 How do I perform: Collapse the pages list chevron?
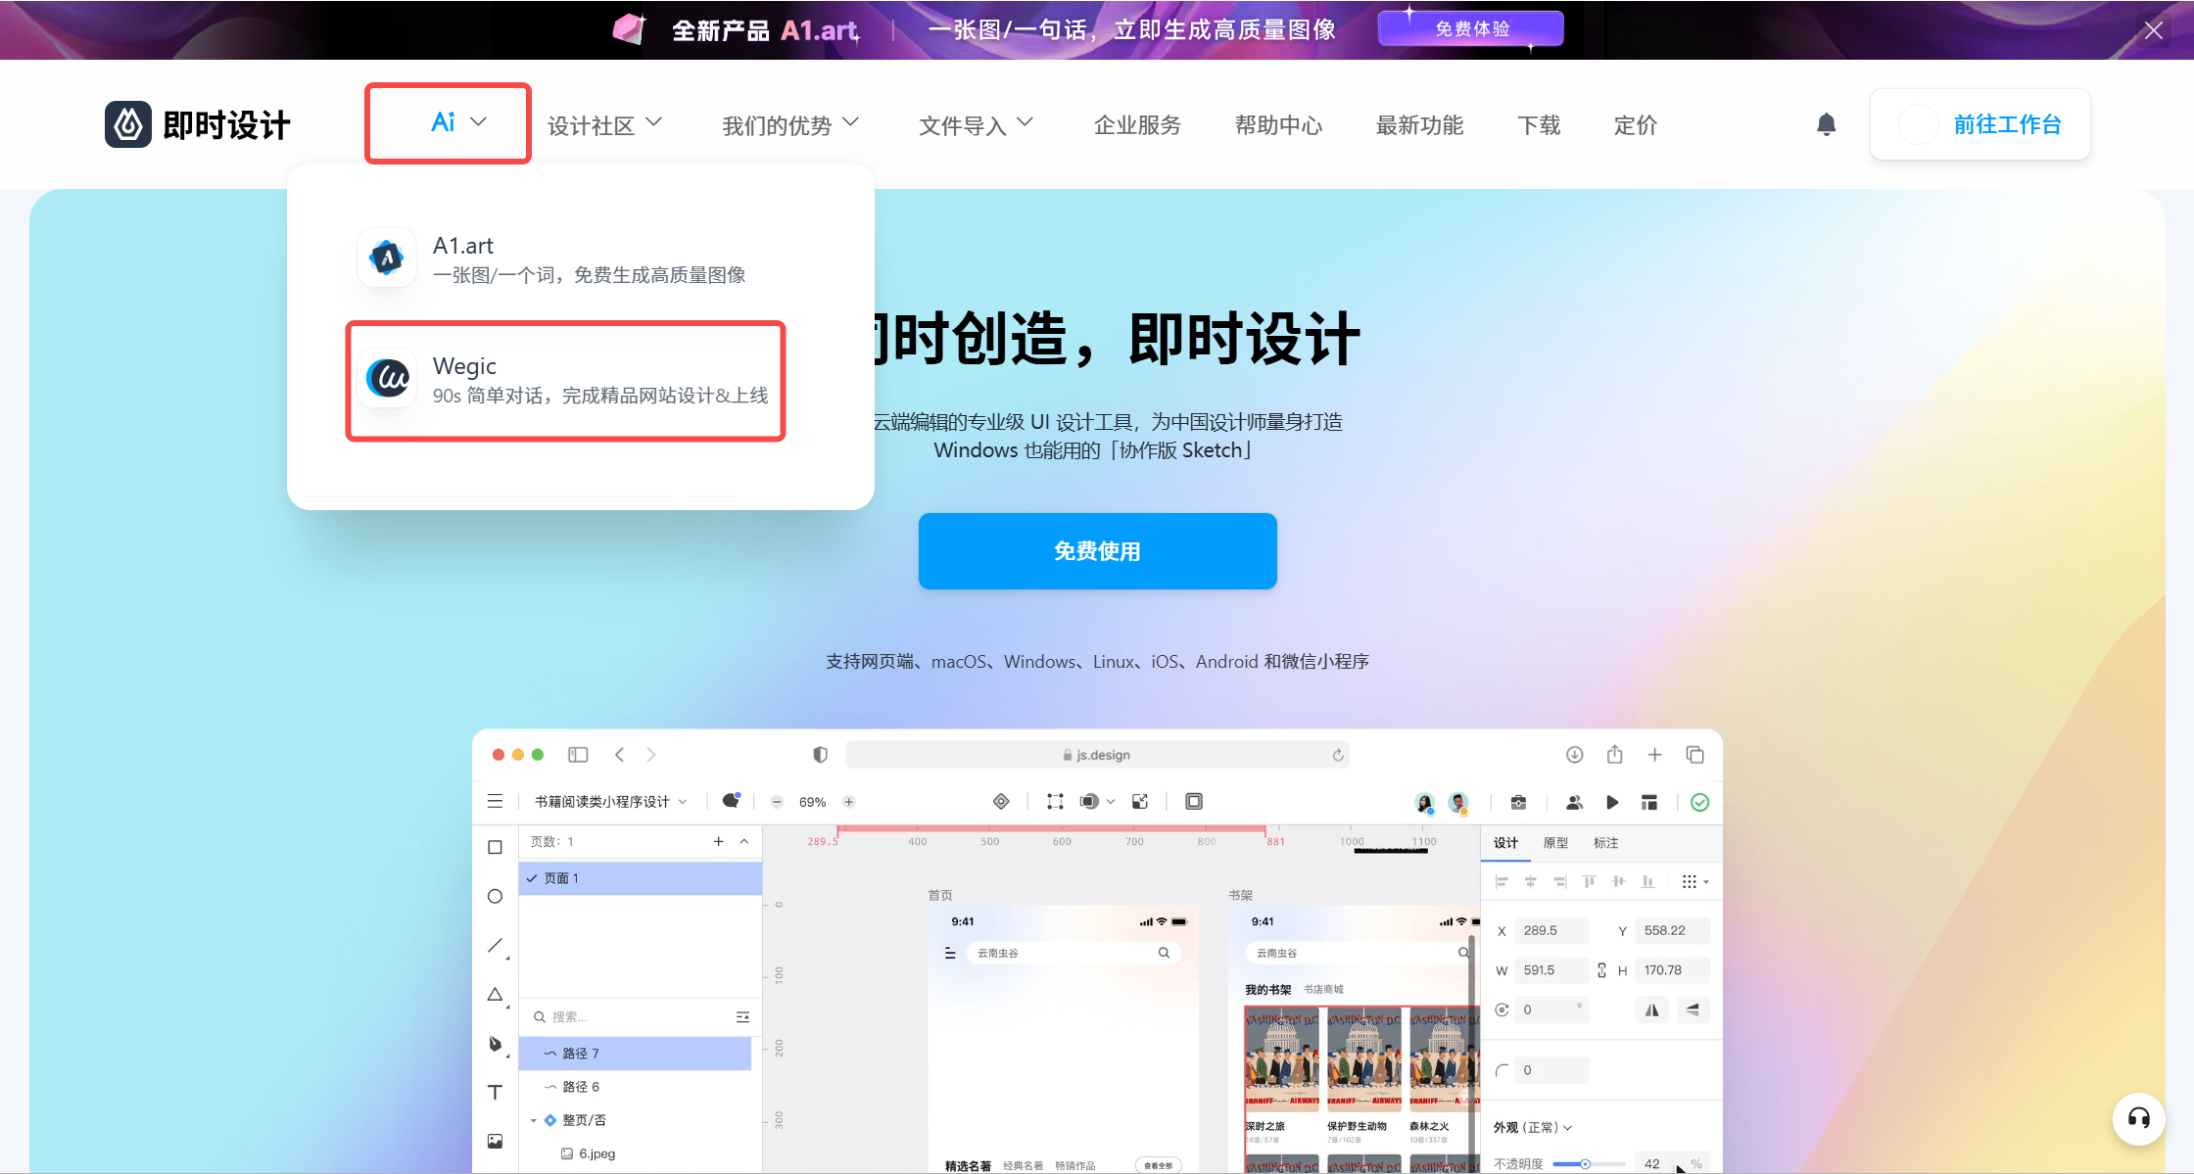[744, 841]
